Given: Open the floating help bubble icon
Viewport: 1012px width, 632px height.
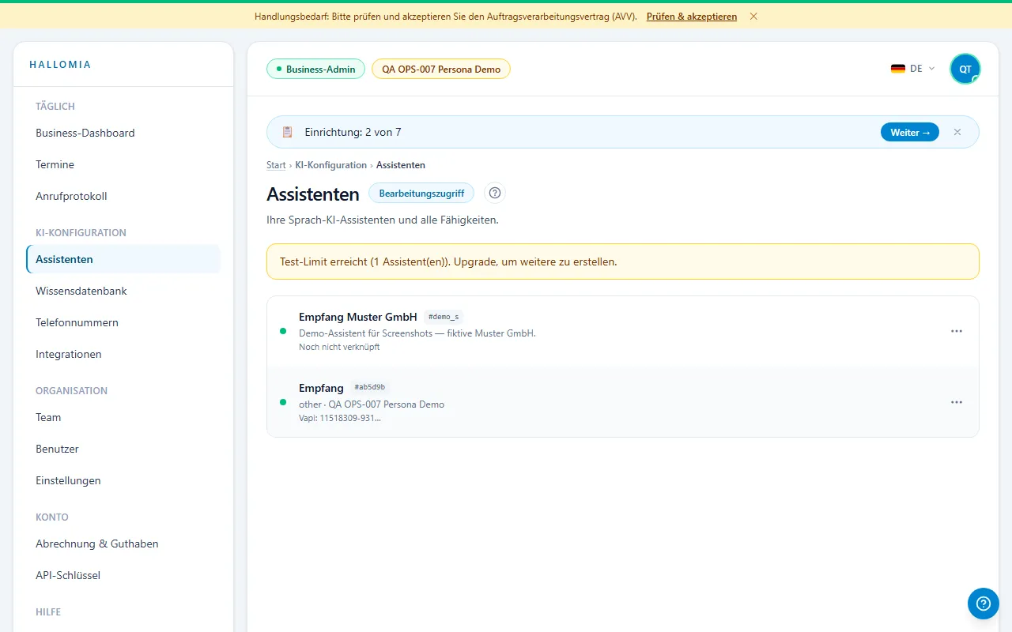Looking at the screenshot, I should click(984, 604).
